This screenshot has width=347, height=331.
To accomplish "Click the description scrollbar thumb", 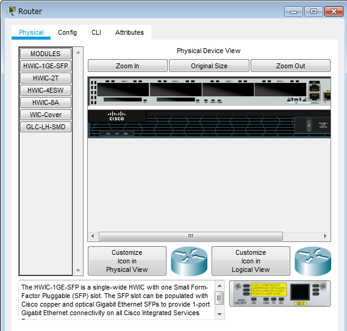I will (x=220, y=298).
